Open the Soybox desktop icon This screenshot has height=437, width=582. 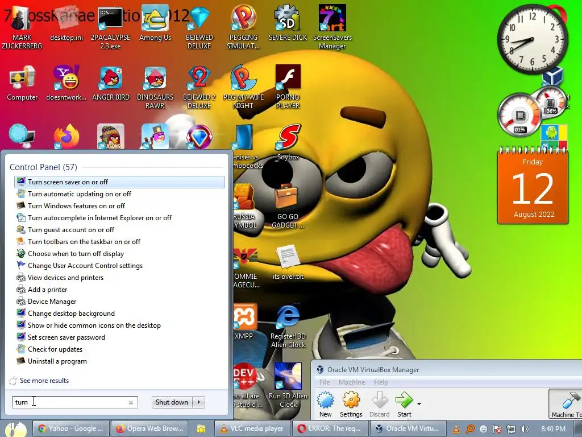(x=288, y=142)
